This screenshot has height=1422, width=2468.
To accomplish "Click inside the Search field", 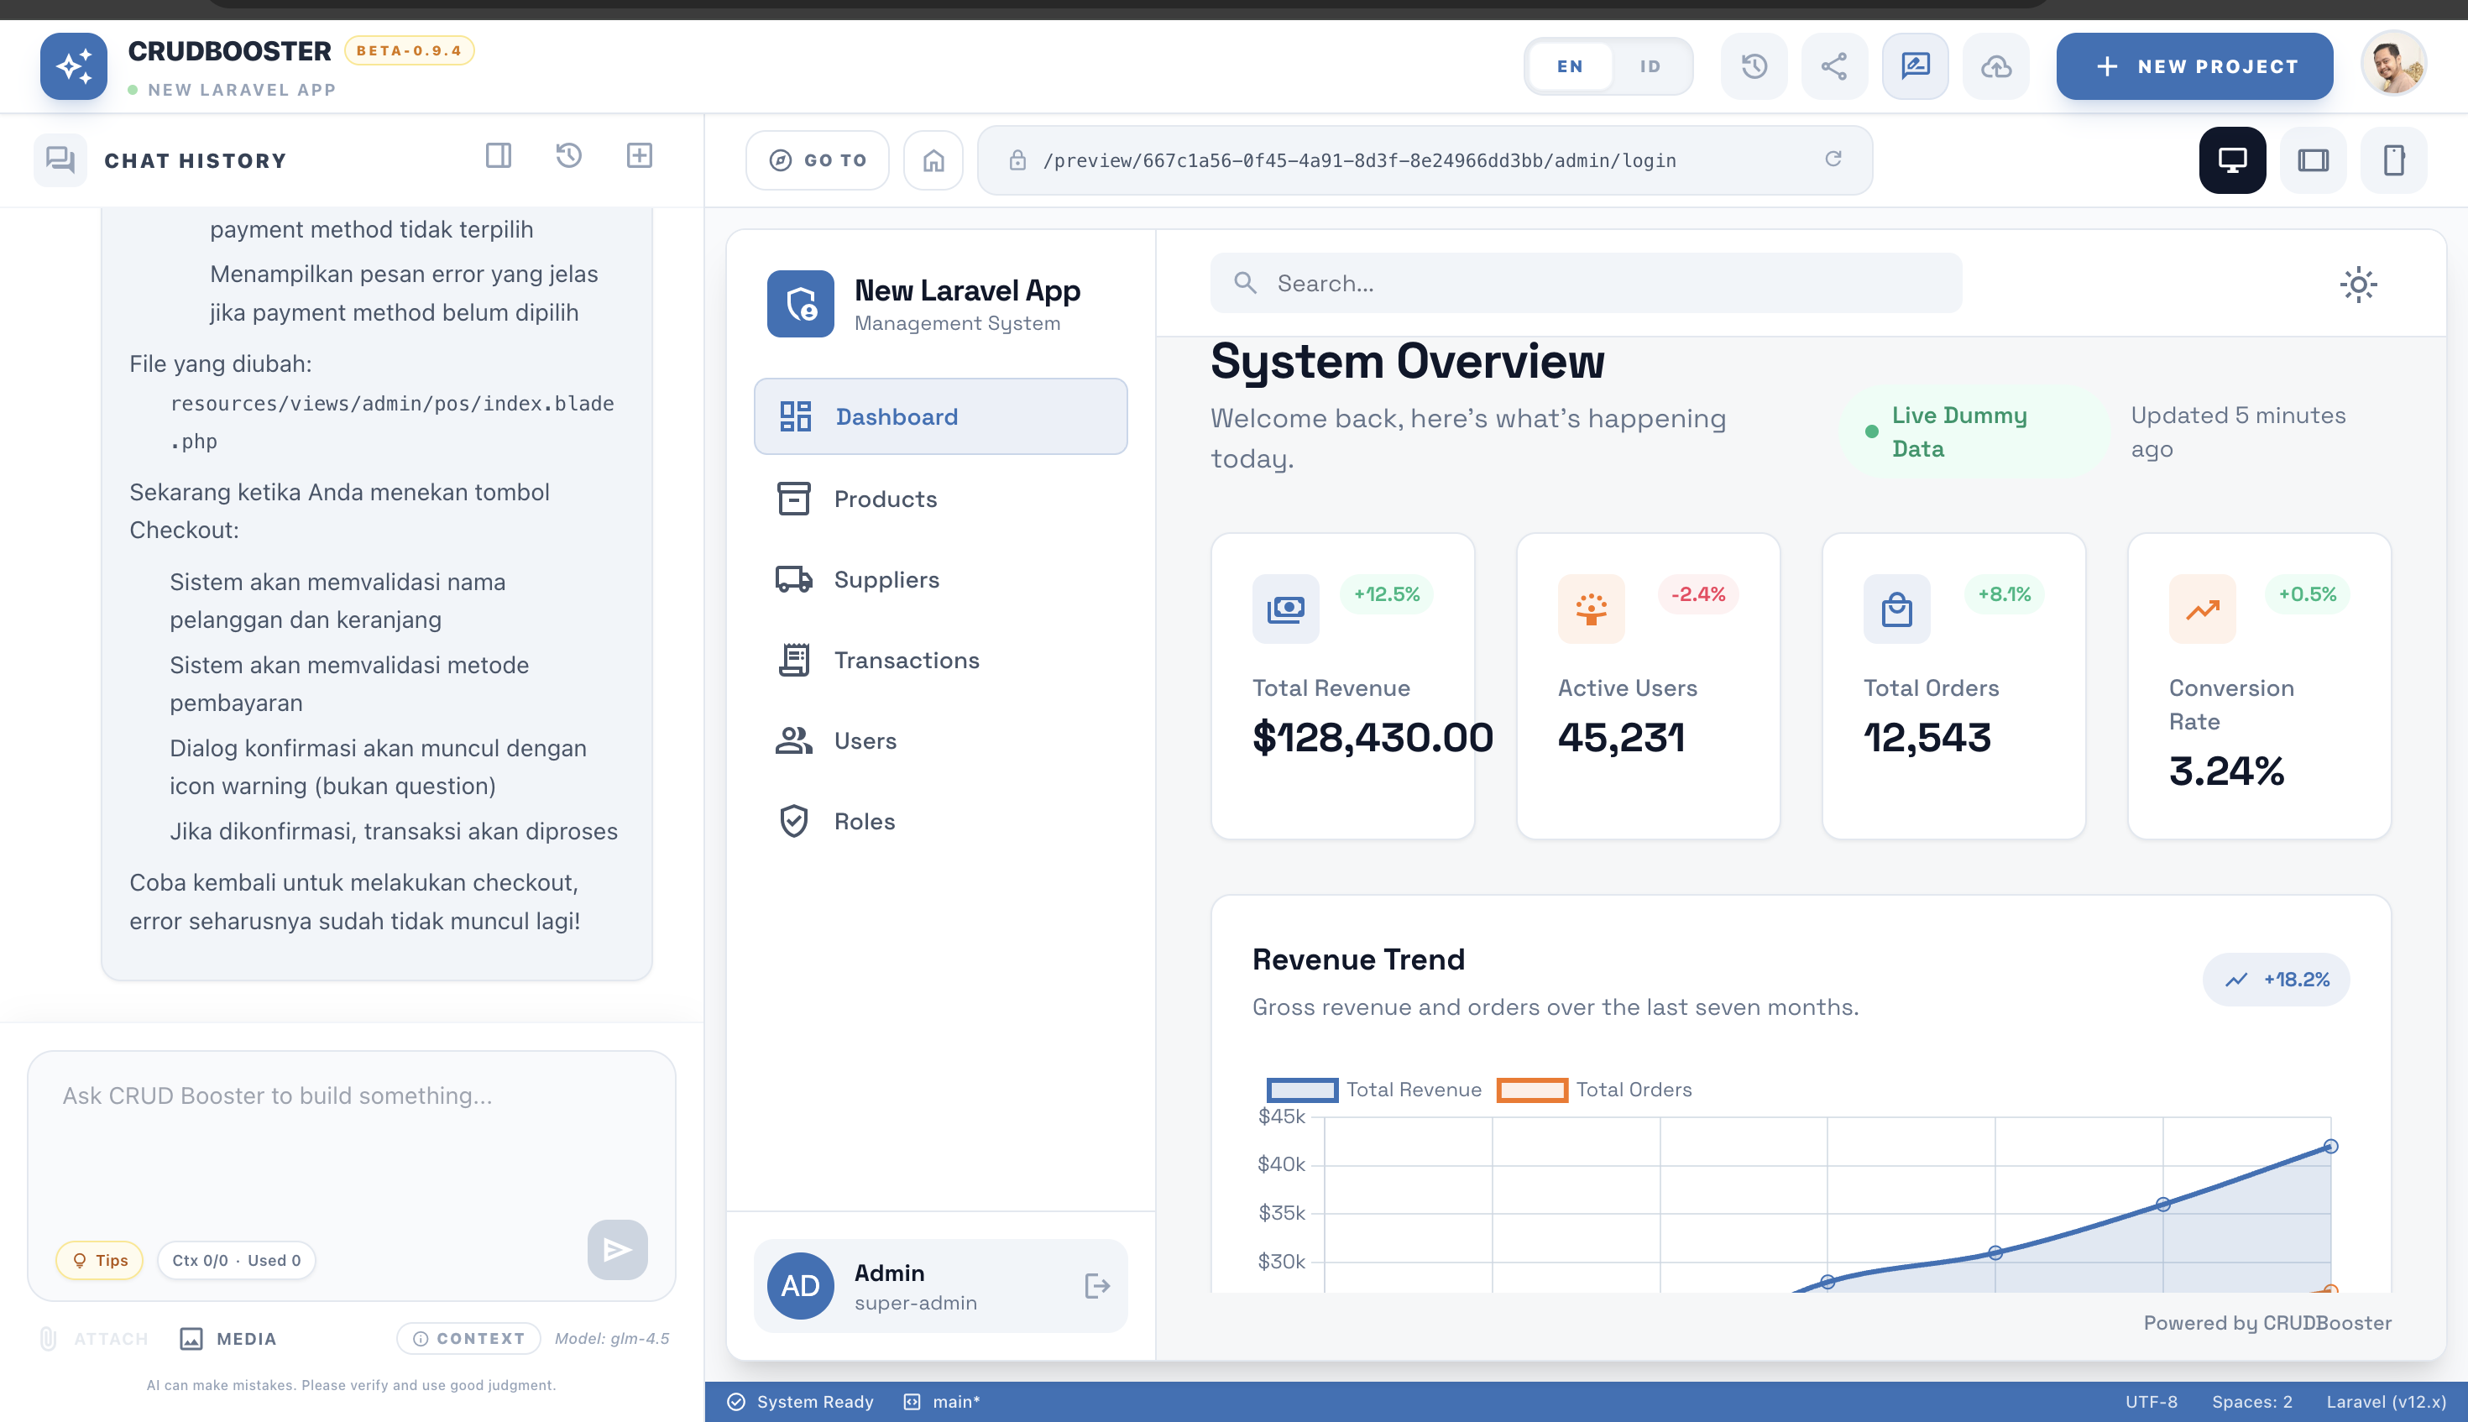I will tap(1583, 283).
